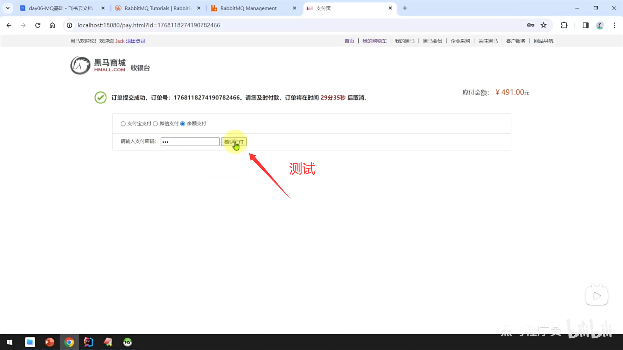623x350 pixels.
Task: Open IntelliJ IDEA from taskbar
Action: tap(88, 342)
